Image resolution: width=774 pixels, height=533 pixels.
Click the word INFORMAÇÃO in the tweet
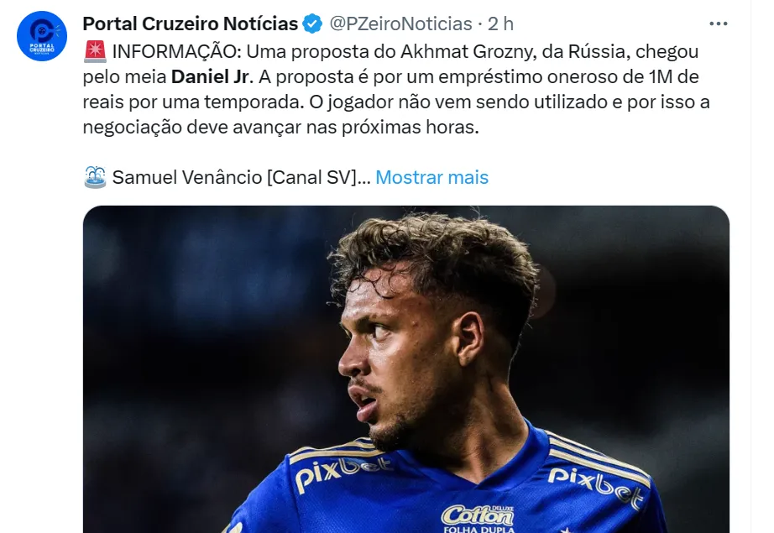176,52
